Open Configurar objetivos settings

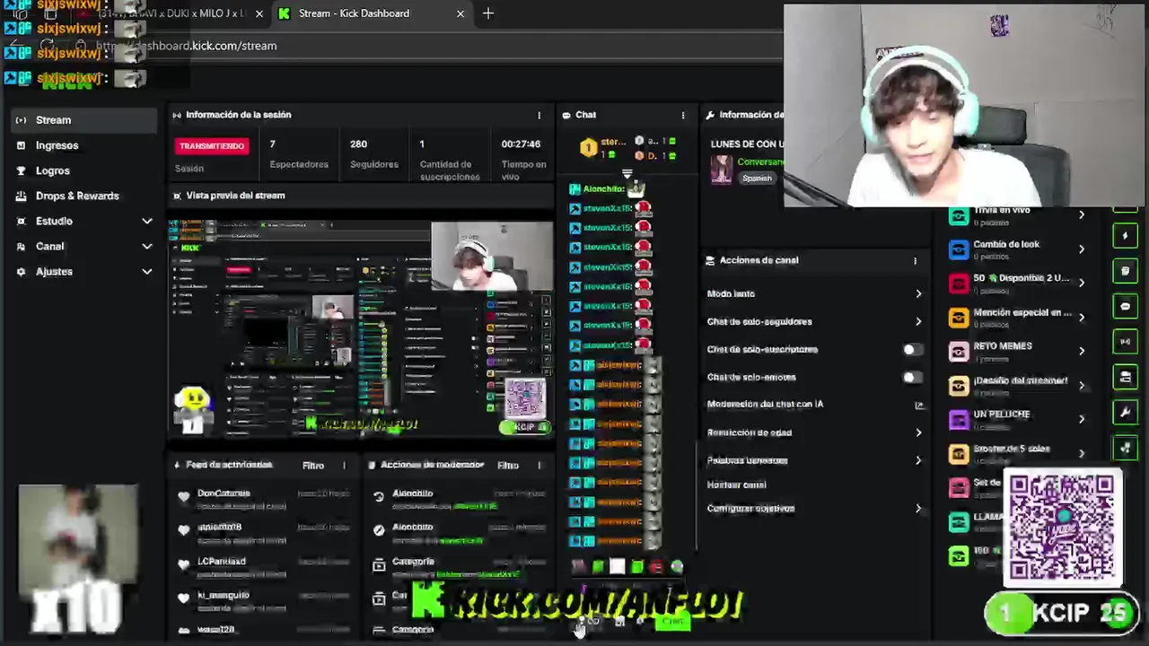click(x=815, y=508)
